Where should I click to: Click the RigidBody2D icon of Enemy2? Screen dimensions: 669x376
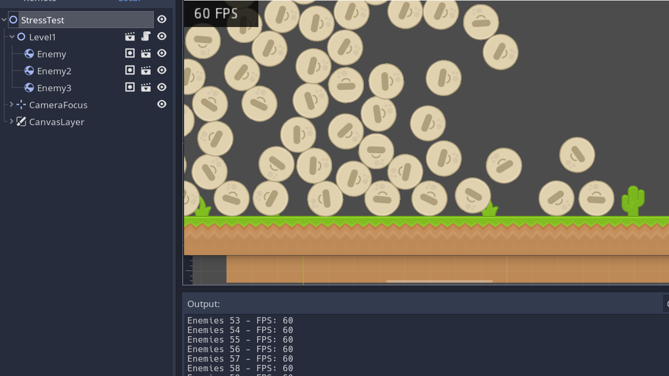29,71
